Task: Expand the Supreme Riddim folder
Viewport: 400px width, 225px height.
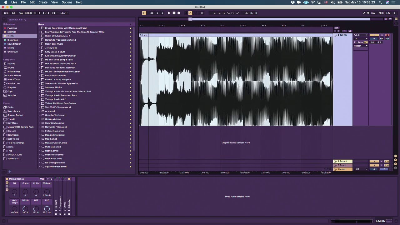Action: [39, 87]
